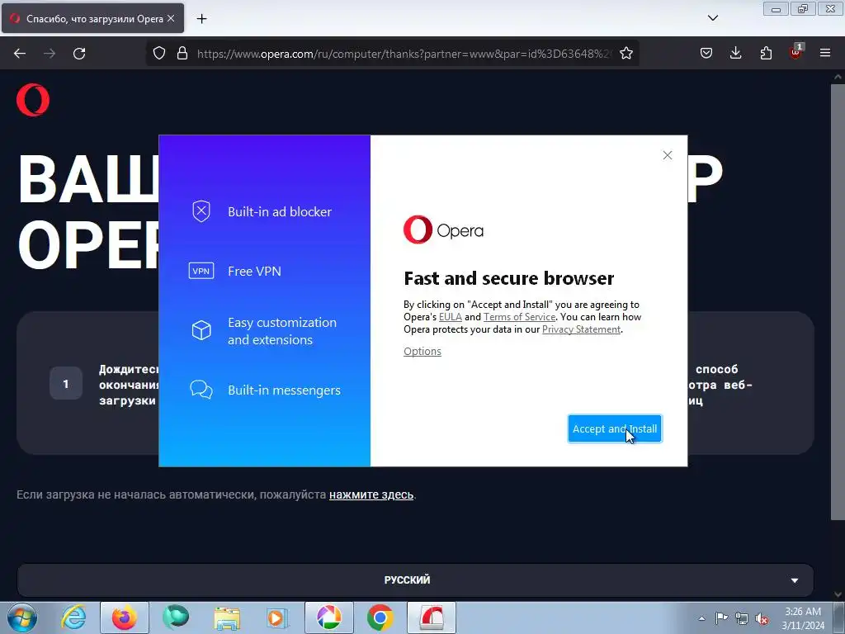This screenshot has height=634, width=845.
Task: Expand the list all tabs chevron
Action: pyautogui.click(x=712, y=18)
